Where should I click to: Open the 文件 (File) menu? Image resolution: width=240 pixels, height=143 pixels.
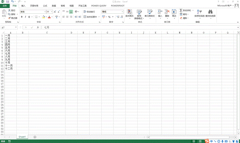(4, 6)
